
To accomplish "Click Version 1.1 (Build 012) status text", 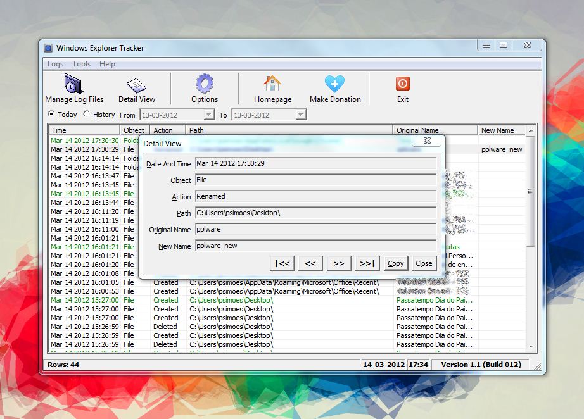I will click(481, 365).
